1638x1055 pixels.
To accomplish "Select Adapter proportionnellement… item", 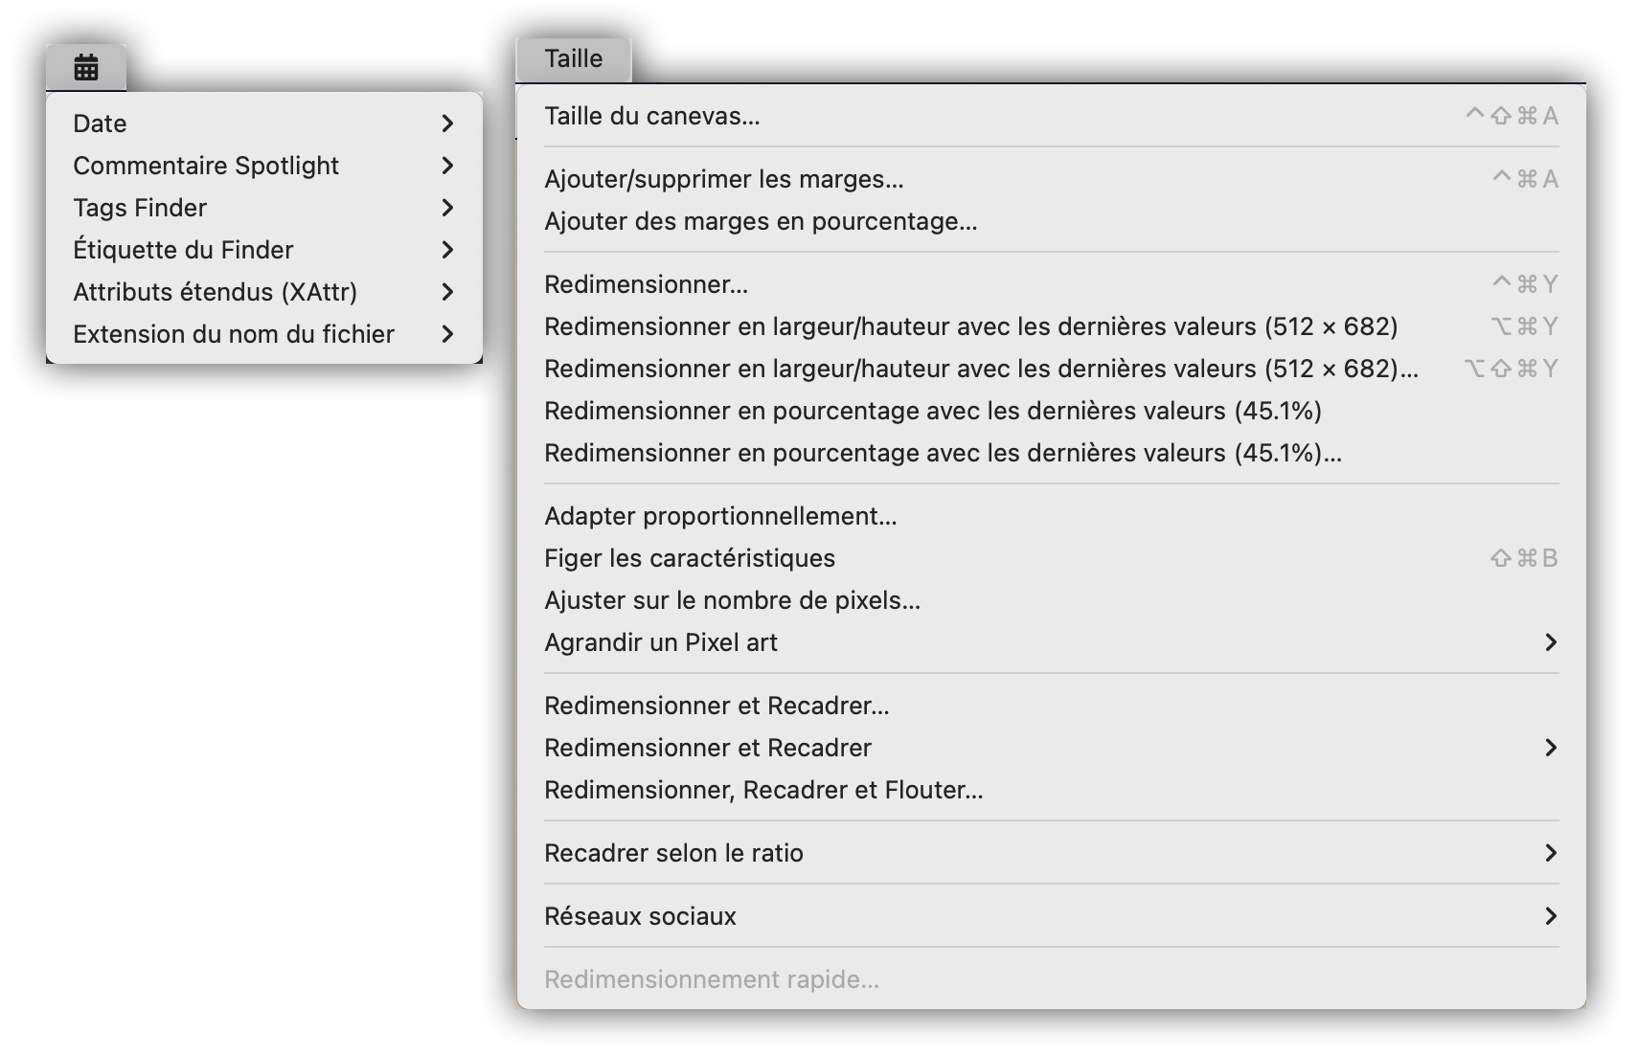I will 720,517.
